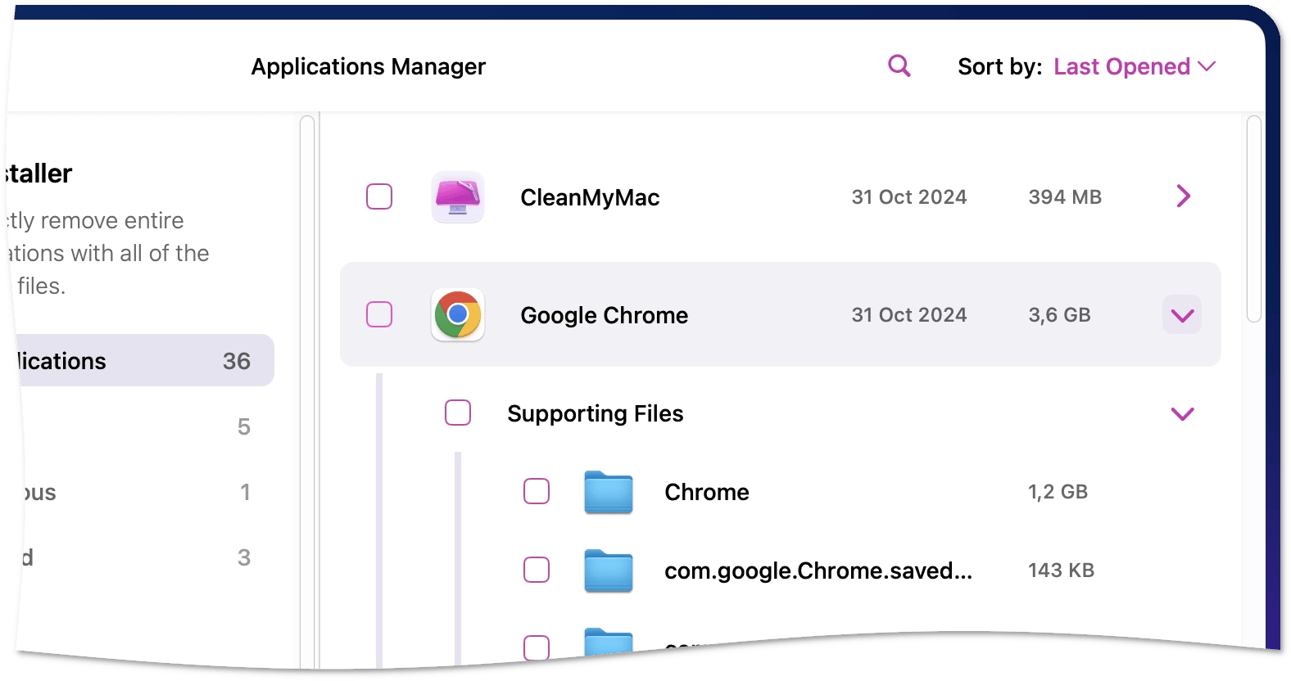Viewport: 1291px width, 681px height.
Task: Collapse Google Chrome row chevron
Action: (x=1182, y=315)
